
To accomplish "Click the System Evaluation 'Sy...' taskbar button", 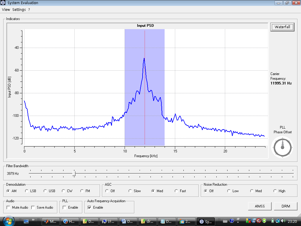I will coord(206,221).
